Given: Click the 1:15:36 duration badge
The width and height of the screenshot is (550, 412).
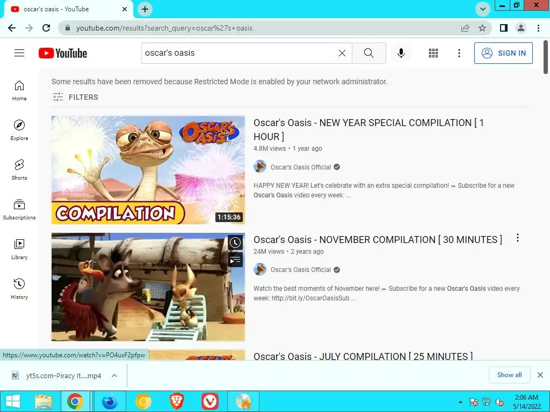Looking at the screenshot, I should pos(229,217).
